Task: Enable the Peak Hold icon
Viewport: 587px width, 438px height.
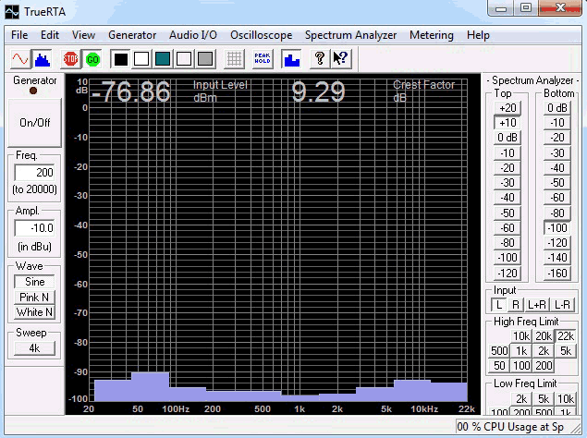Action: tap(263, 59)
